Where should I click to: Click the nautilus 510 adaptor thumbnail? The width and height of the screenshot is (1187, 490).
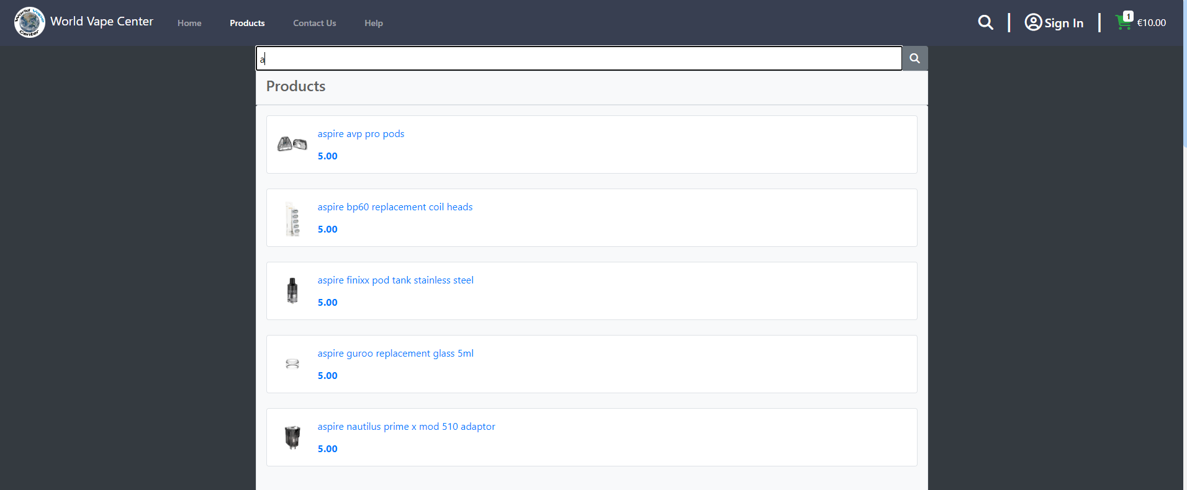click(292, 437)
